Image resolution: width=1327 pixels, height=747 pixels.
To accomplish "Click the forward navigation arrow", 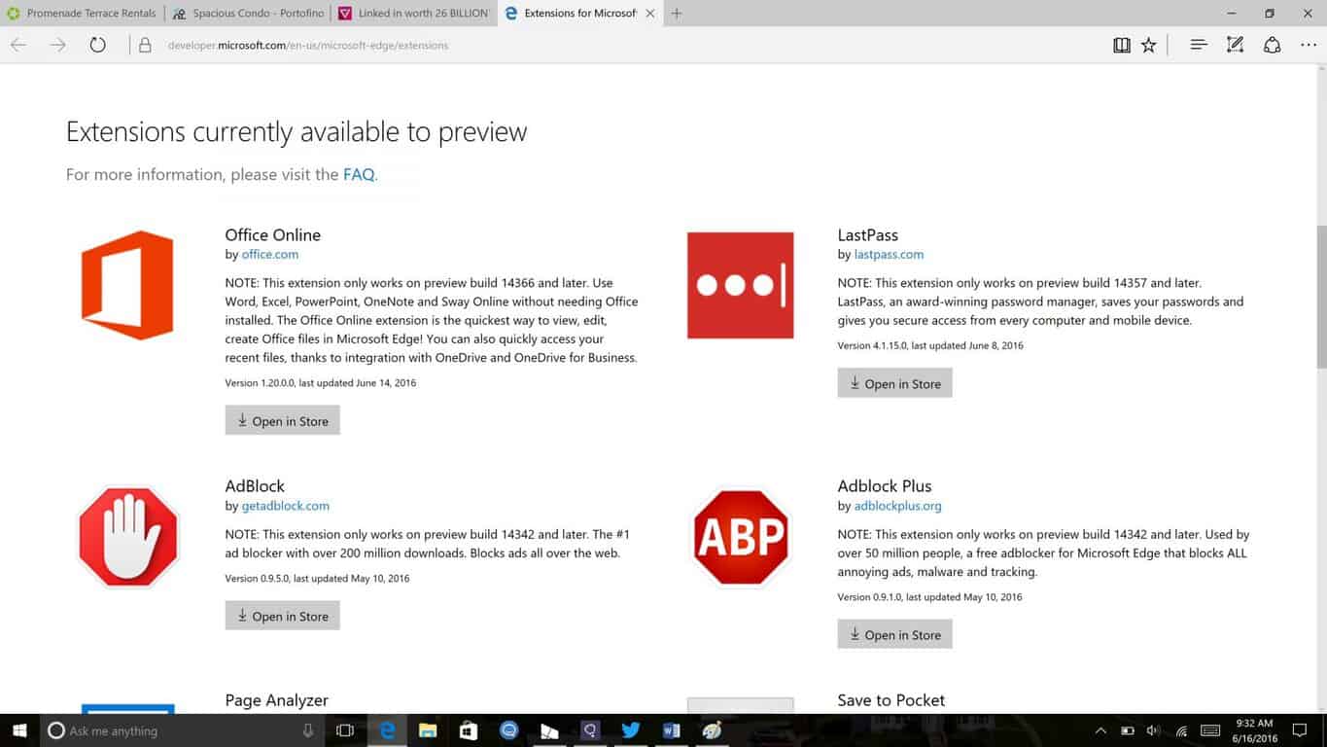I will [58, 45].
